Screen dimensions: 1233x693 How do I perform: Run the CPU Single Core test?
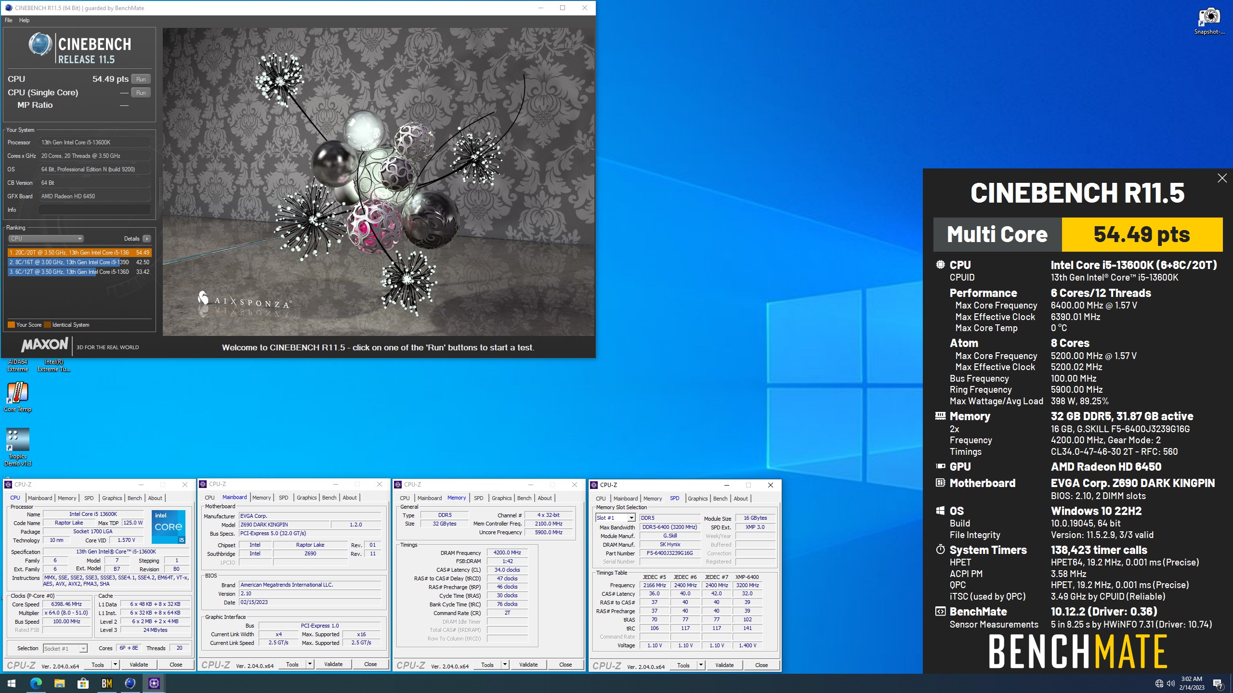point(141,92)
